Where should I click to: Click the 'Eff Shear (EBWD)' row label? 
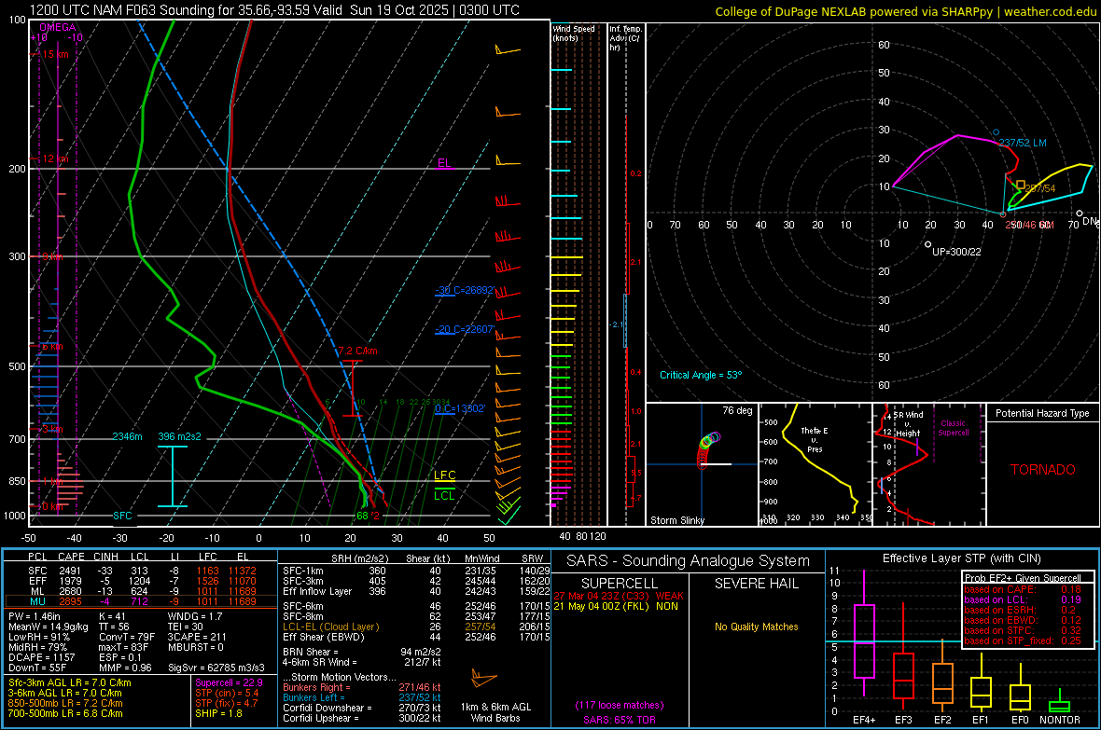[x=324, y=637]
